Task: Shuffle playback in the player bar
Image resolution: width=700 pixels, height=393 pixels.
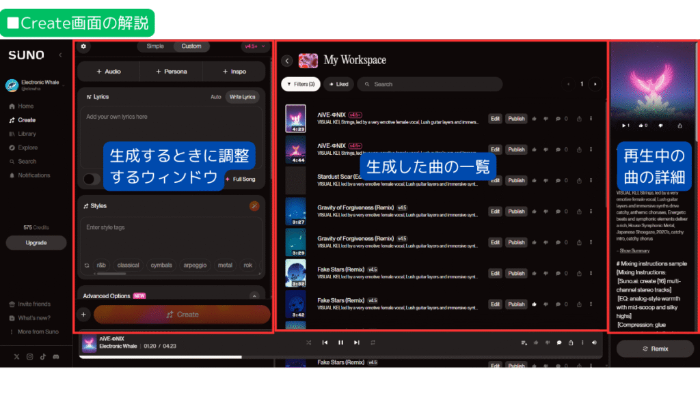Action: click(x=308, y=343)
